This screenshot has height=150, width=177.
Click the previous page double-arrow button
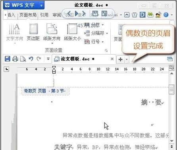click(171, 146)
